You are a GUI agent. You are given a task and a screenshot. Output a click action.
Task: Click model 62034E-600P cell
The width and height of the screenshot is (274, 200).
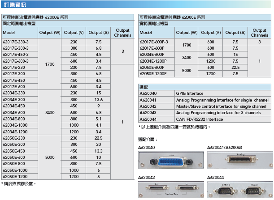(157, 55)
